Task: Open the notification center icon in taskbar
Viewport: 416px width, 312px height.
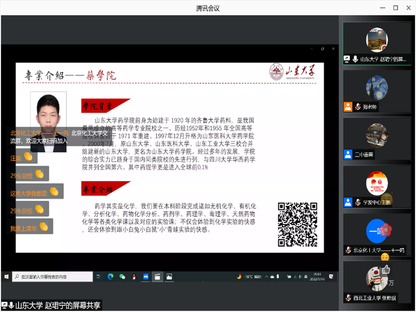Action: [332, 277]
